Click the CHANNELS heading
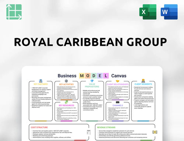The height and width of the screenshot is (141, 184). click(x=118, y=105)
